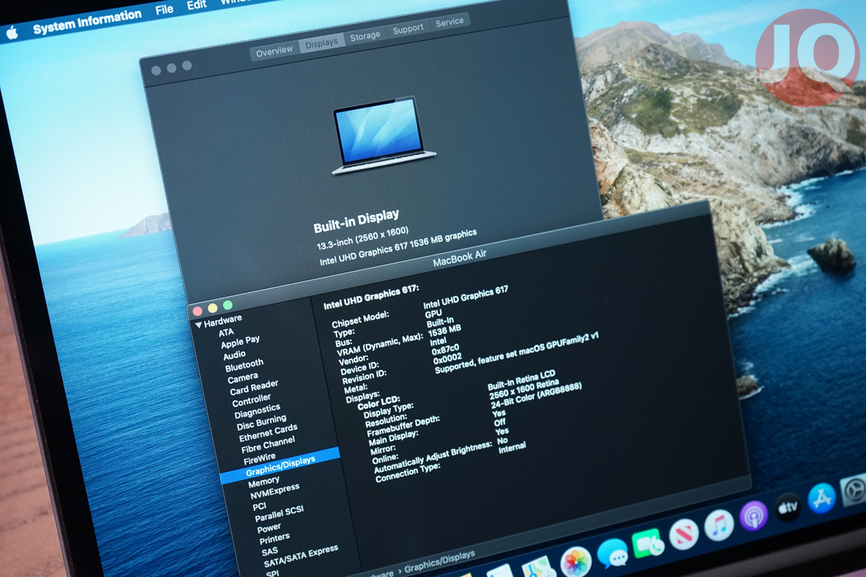Screen dimensions: 866x577
Task: Open Maps from the Dock
Action: [538, 568]
